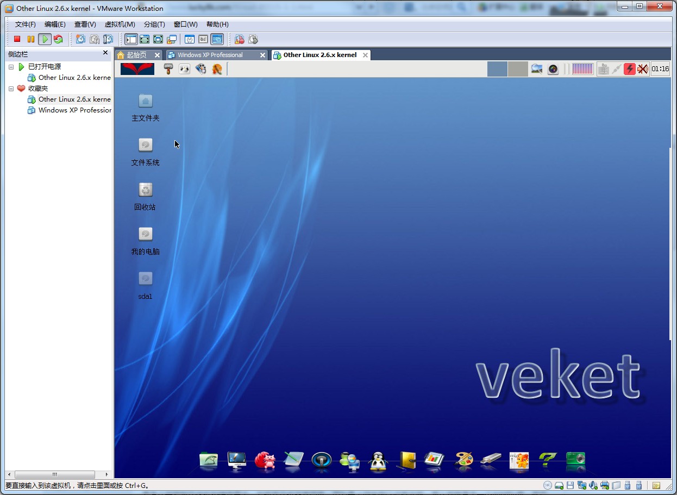Open the snapshot manager wrench icon
The image size is (677, 495).
pyautogui.click(x=108, y=39)
